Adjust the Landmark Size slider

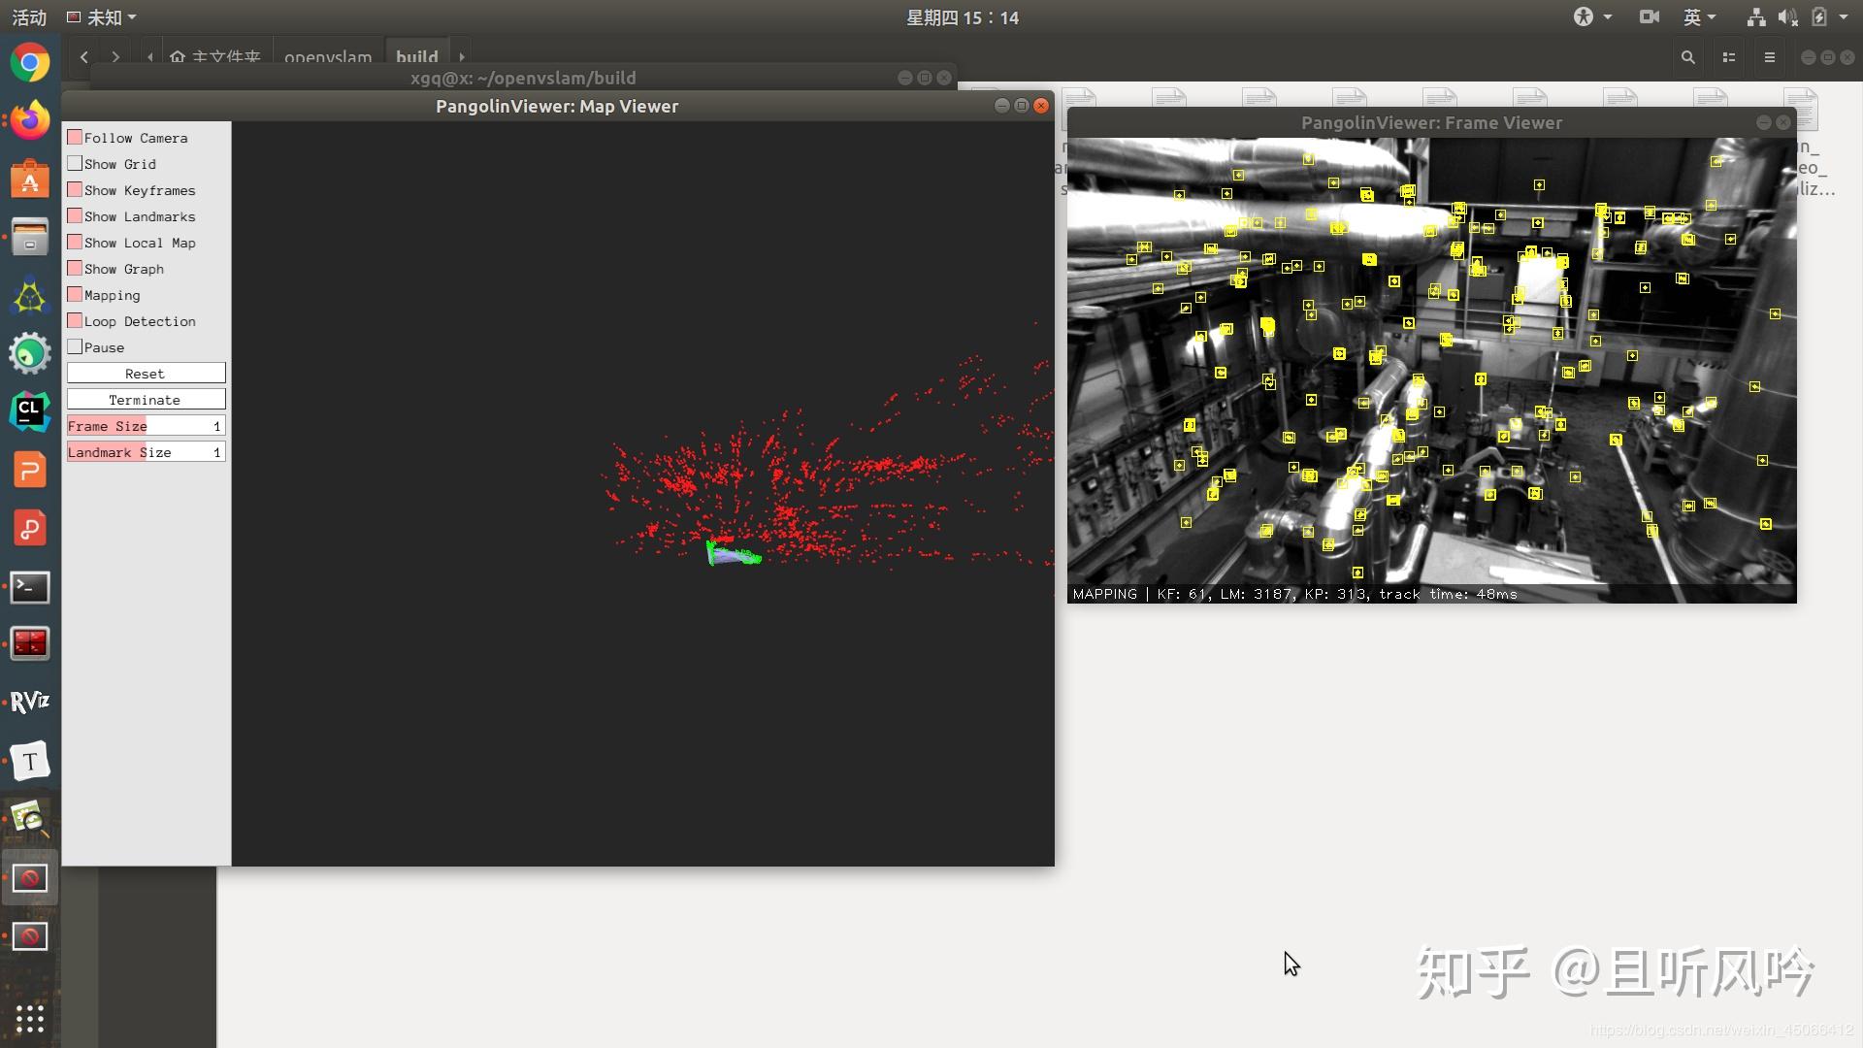click(146, 452)
